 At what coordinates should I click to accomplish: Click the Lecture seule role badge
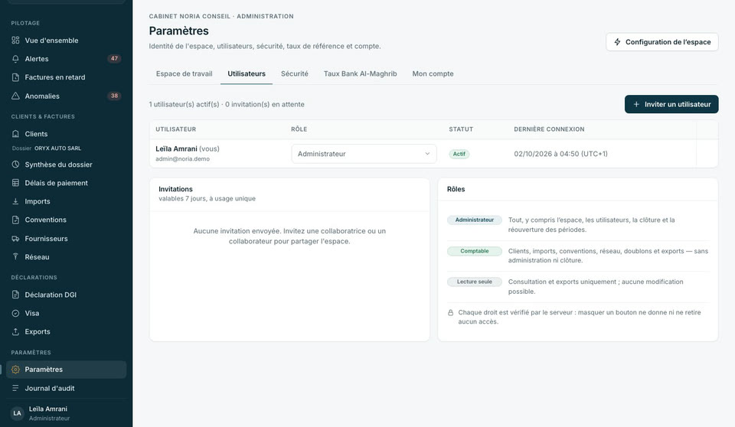(x=475, y=282)
